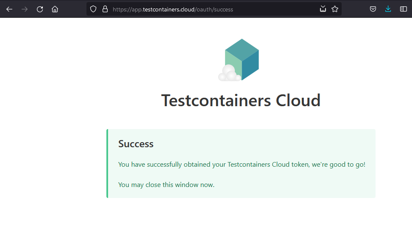Screen dimensions: 412x231
Task: Click the oauth/success path in URL
Action: pos(214,9)
